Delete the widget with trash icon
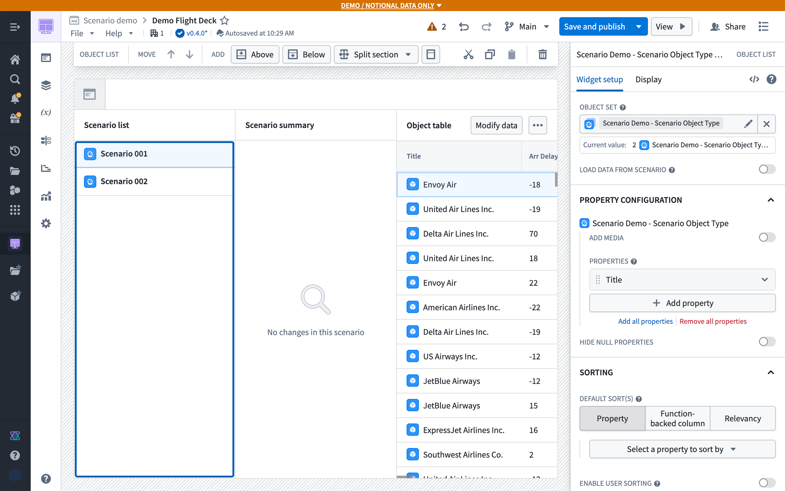785x491 pixels. 543,54
